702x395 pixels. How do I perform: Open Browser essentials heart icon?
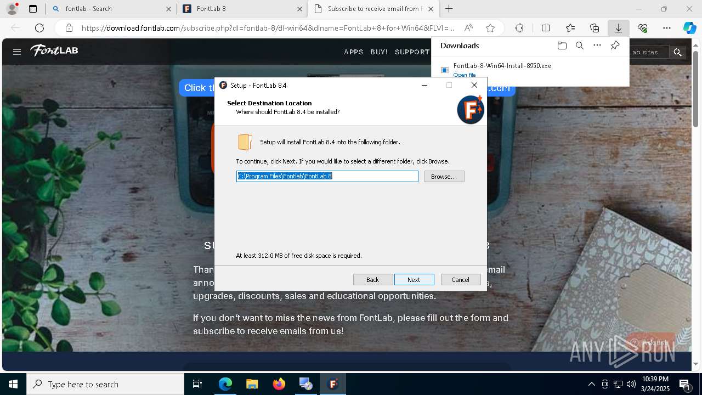tap(643, 28)
